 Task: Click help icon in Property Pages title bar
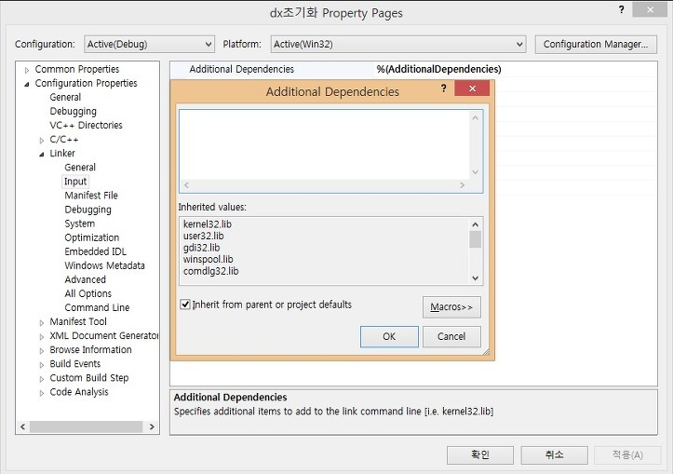coord(622,9)
